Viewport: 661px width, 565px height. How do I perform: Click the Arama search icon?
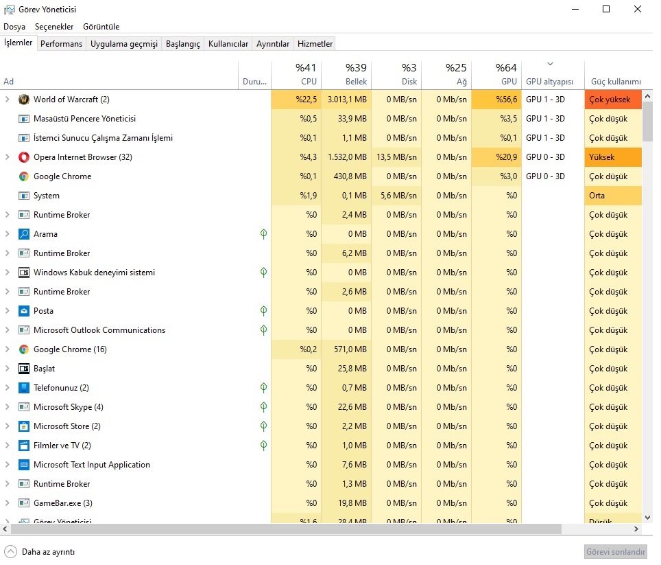(24, 234)
